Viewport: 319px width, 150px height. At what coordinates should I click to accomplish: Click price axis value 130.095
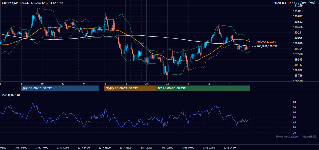pos(298,38)
